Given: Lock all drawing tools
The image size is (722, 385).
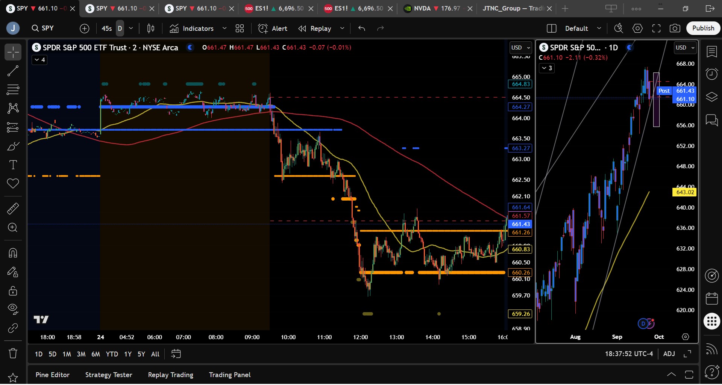Looking at the screenshot, I should (x=13, y=291).
